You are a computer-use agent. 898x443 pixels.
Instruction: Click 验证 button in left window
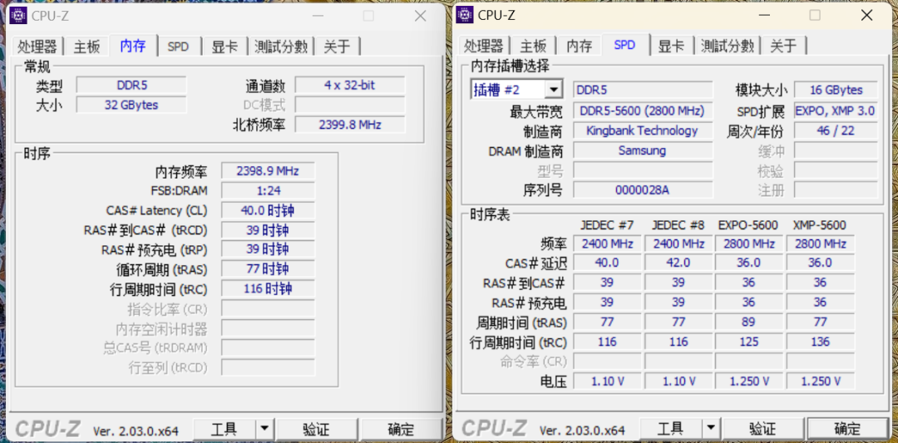[x=316, y=429]
